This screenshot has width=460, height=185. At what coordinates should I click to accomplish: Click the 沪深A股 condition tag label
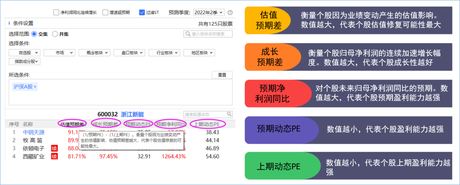point(23,87)
